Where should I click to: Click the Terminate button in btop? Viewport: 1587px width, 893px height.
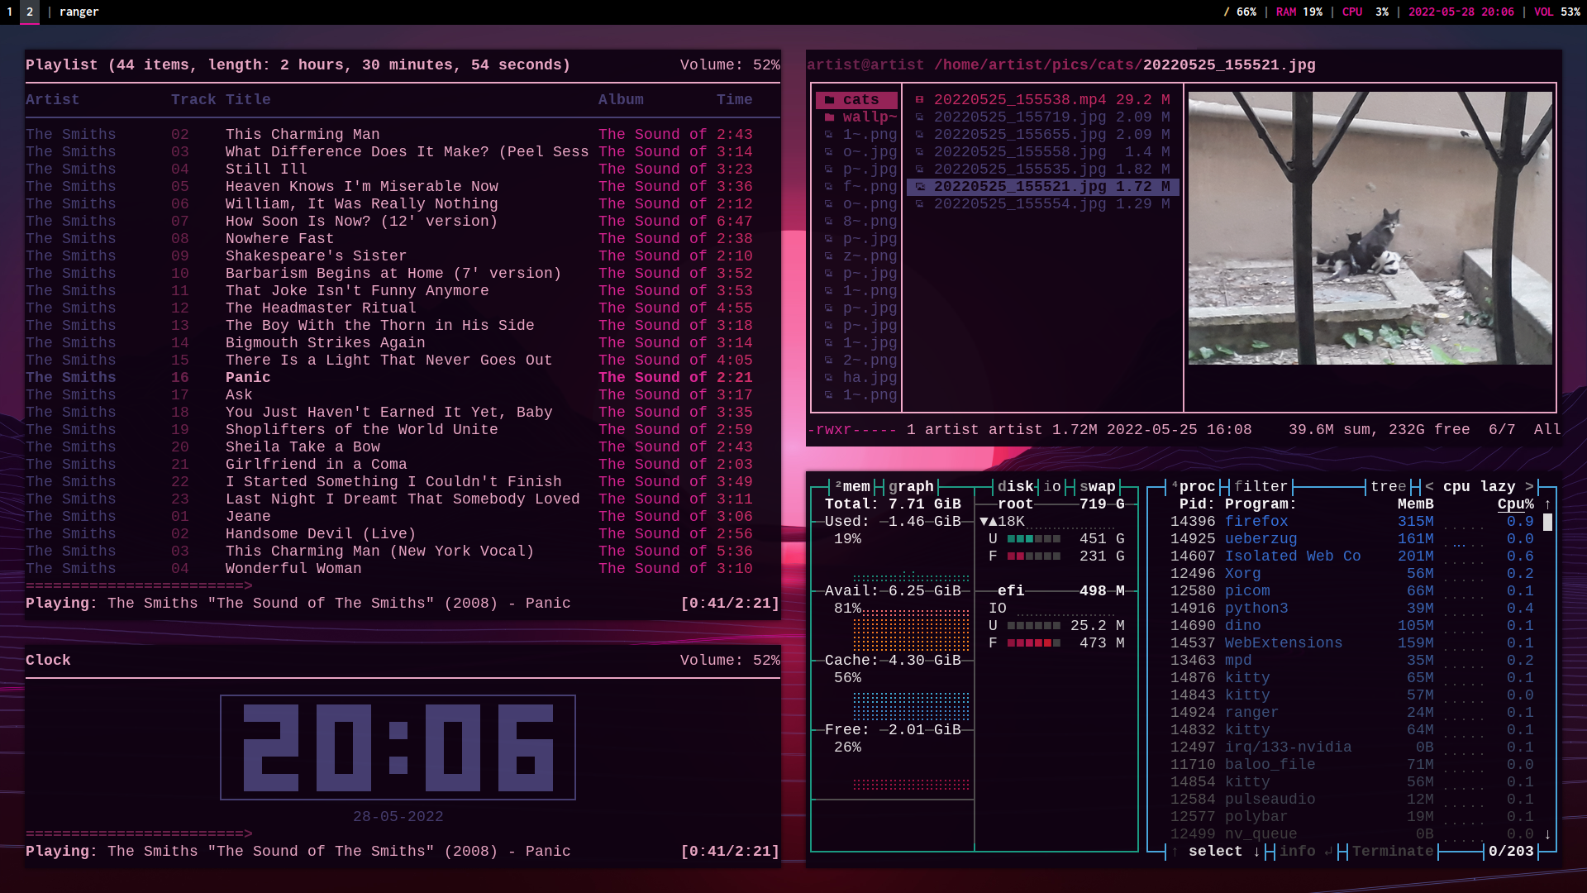1393,852
